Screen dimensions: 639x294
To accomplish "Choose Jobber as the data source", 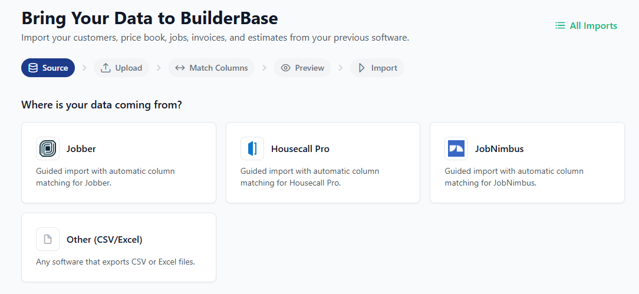I will (x=118, y=163).
